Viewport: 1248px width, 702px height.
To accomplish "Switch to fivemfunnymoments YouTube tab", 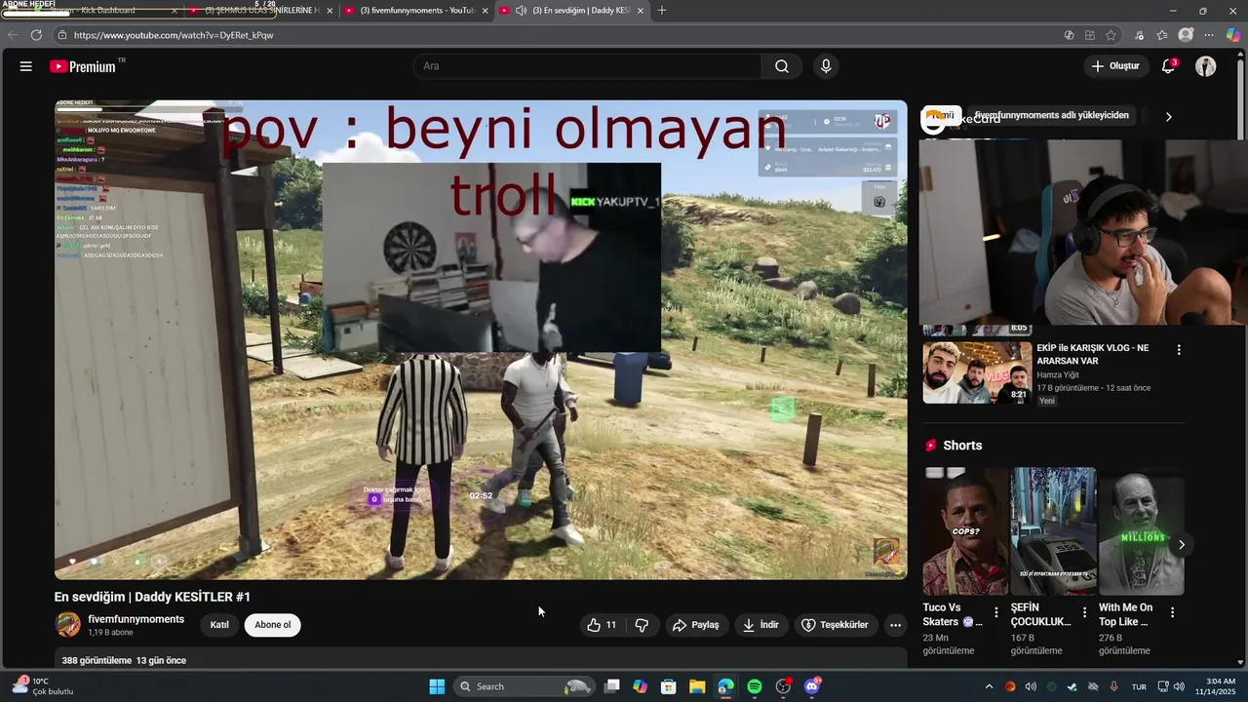I will coord(417,11).
